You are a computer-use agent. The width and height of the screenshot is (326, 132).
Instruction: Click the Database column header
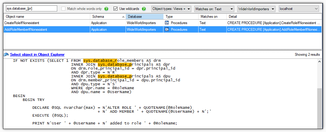(x=144, y=17)
